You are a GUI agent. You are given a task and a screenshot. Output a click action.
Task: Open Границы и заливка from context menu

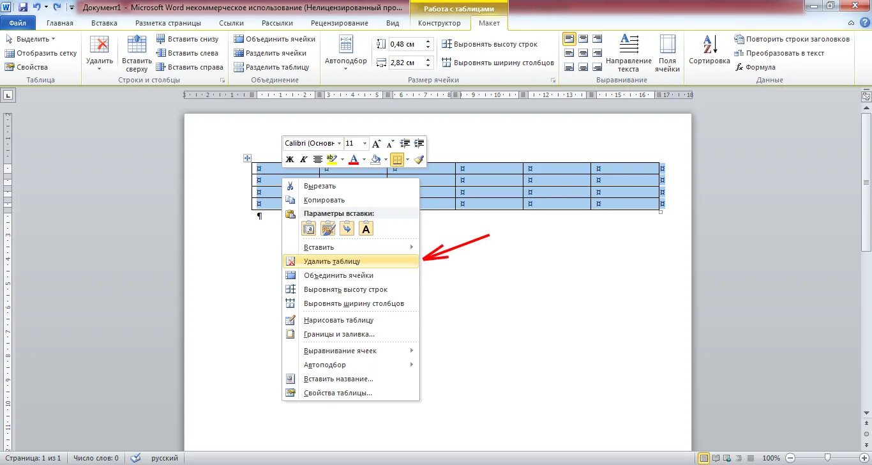[x=350, y=334]
